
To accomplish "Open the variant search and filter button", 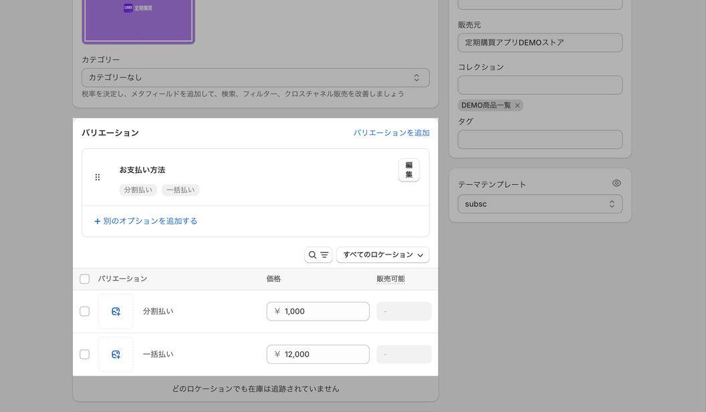I will [x=318, y=255].
